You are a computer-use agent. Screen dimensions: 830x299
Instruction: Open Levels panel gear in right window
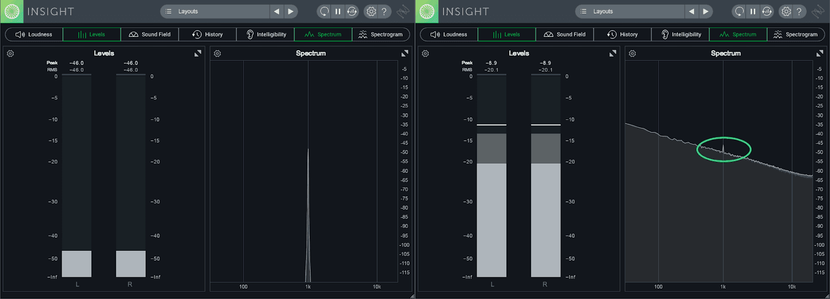[425, 53]
